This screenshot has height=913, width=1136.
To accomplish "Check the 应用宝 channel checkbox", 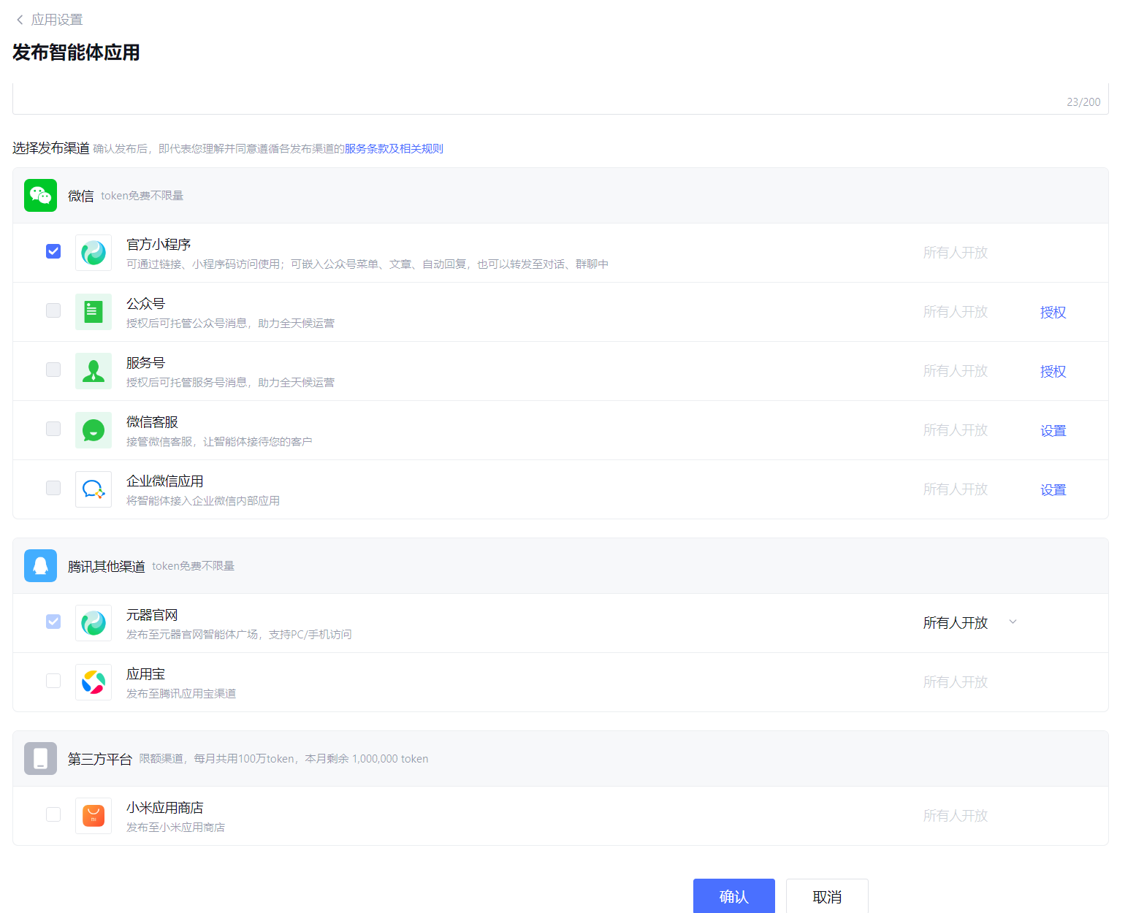I will tap(53, 680).
